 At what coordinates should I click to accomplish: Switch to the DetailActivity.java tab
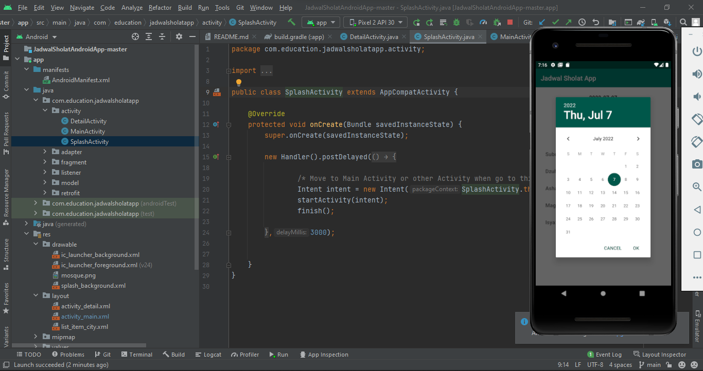click(x=373, y=37)
